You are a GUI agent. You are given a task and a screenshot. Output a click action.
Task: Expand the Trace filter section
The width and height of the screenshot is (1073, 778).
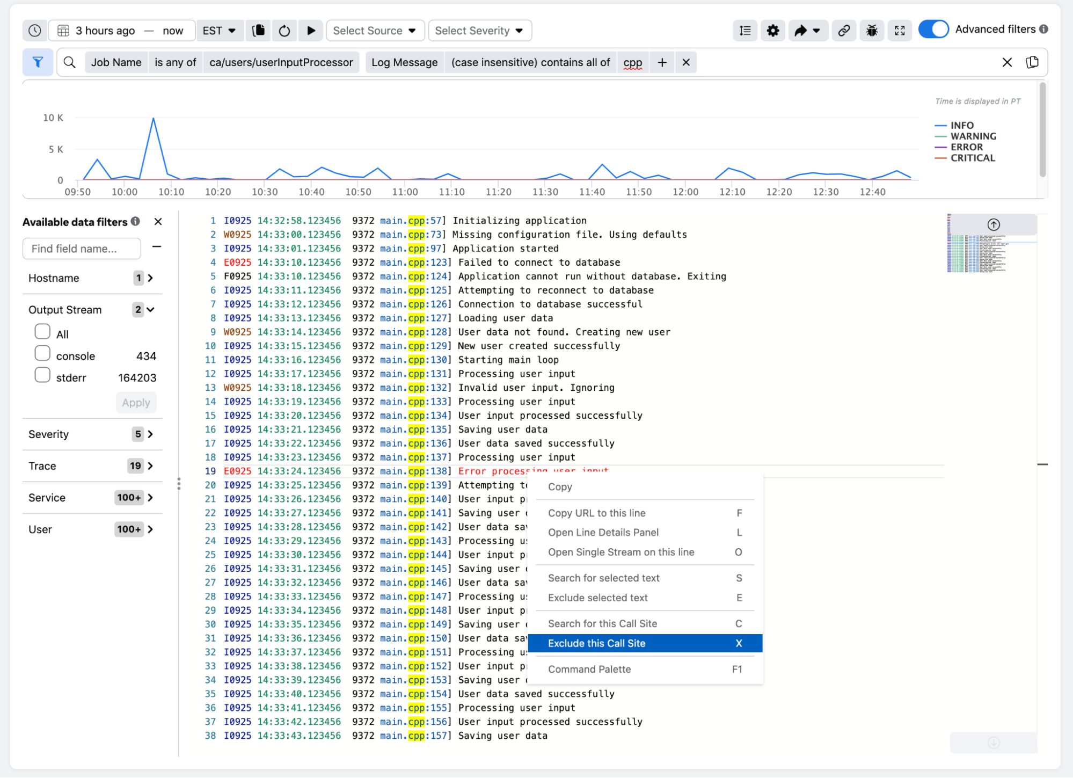[150, 466]
